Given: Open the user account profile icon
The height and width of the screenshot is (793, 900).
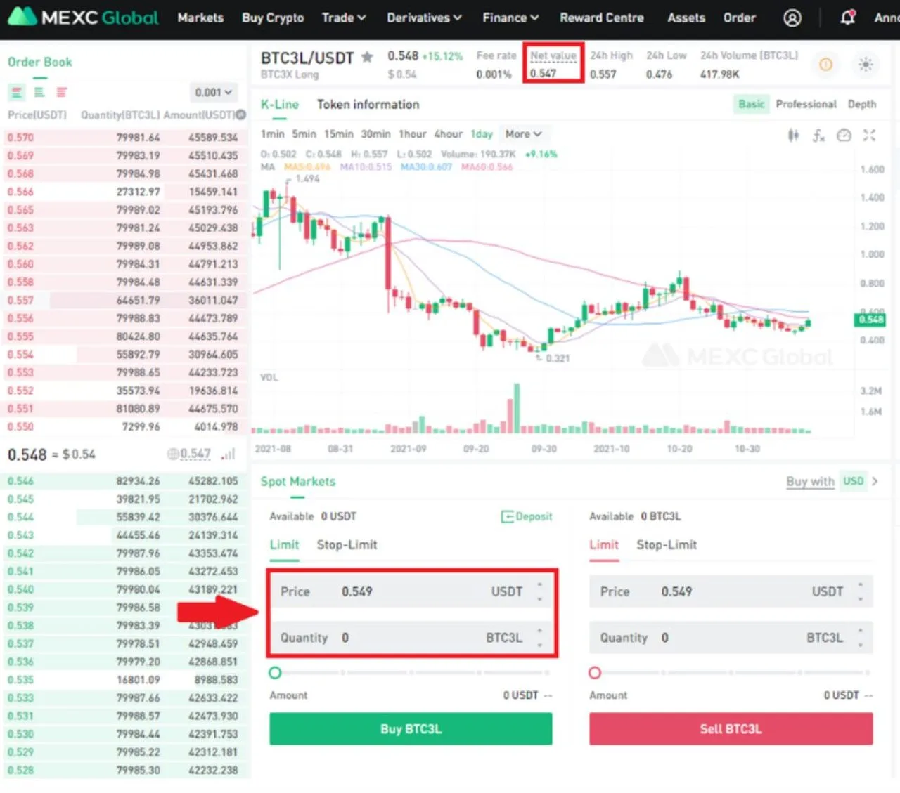Looking at the screenshot, I should click(x=792, y=18).
